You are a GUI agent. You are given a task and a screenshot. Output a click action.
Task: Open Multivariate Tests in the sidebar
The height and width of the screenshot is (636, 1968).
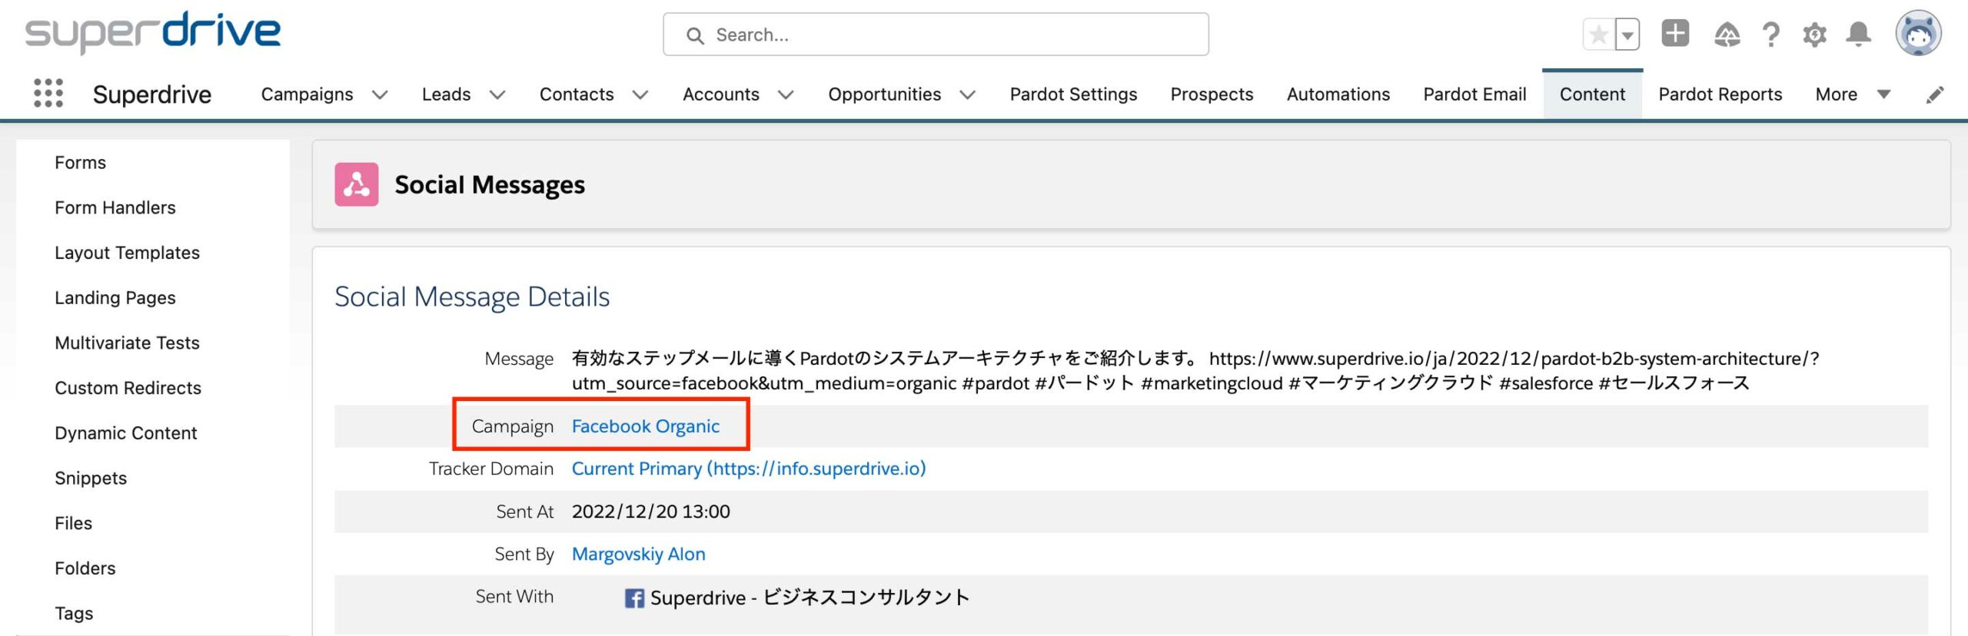127,343
